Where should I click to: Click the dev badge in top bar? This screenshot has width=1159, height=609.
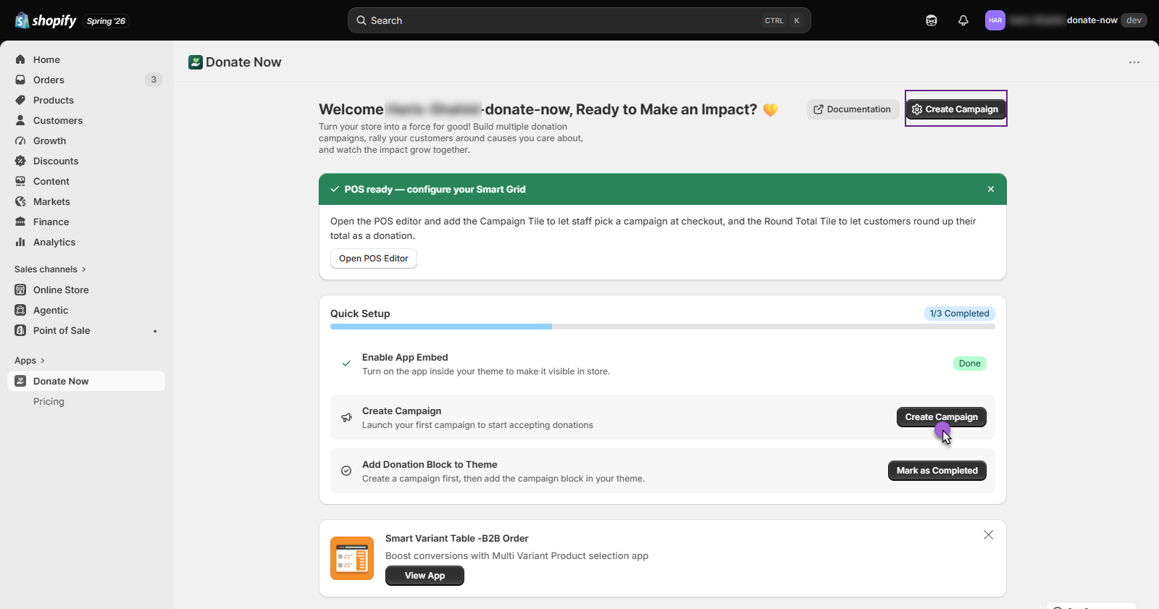click(x=1134, y=20)
